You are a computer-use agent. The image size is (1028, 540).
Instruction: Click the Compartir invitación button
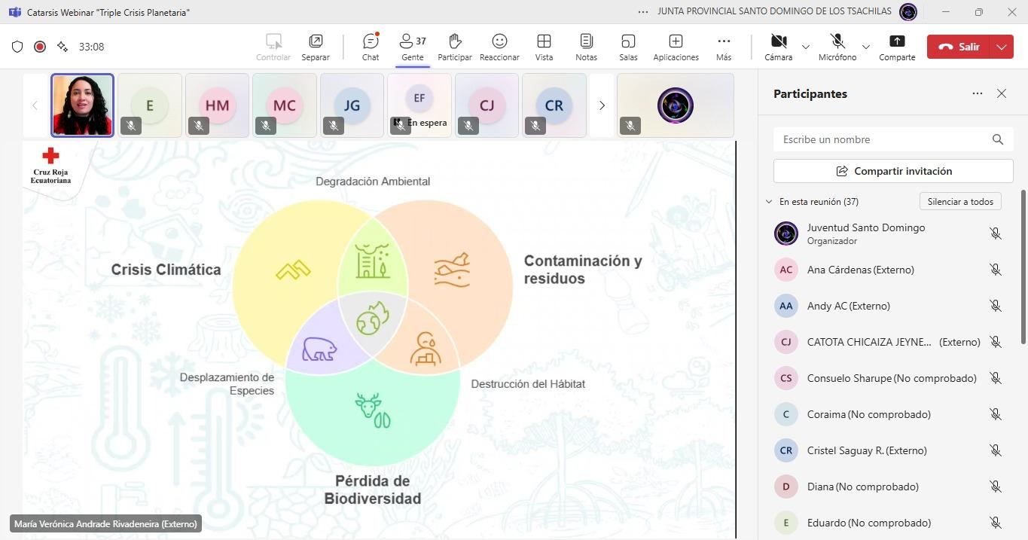(x=893, y=171)
